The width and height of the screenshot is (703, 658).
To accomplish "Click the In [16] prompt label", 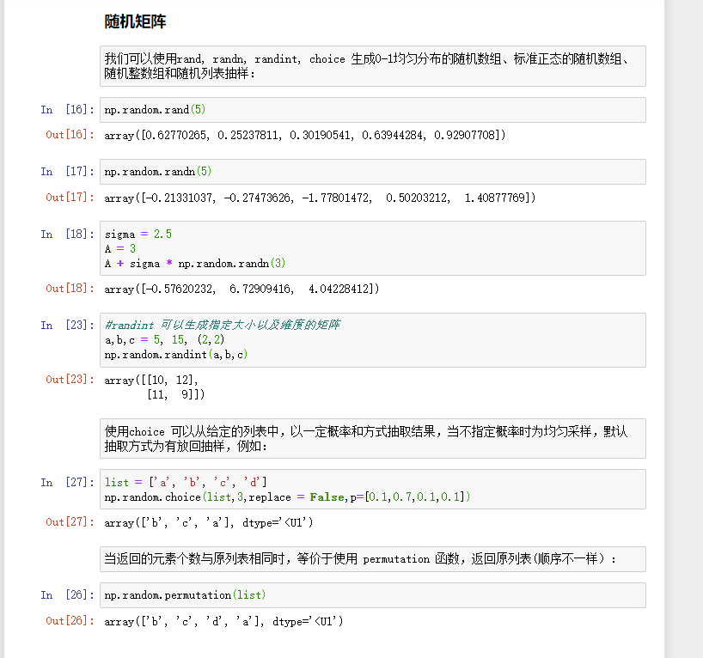I will tap(67, 110).
